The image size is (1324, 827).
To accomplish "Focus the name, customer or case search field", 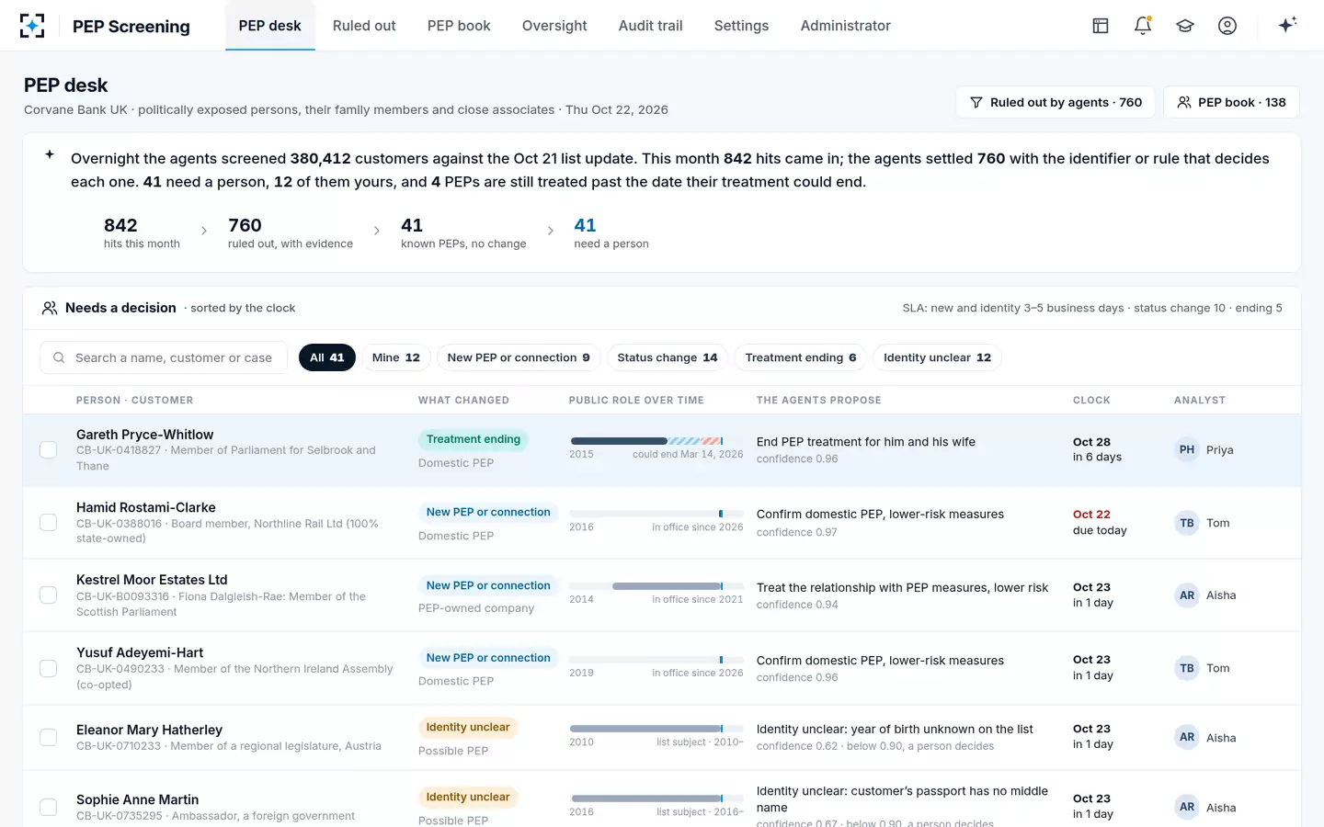I will (x=164, y=357).
